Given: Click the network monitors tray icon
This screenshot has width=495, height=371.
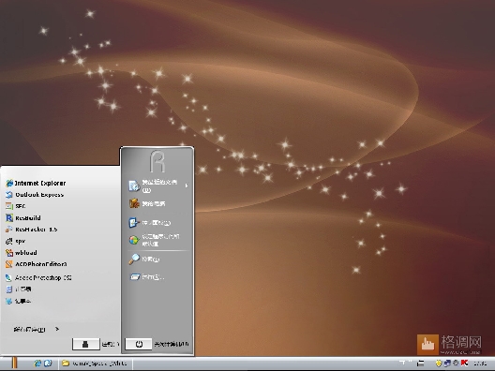Looking at the screenshot, I should [x=447, y=364].
